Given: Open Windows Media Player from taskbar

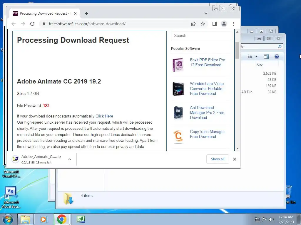Looking at the screenshot, I should tap(44, 219).
